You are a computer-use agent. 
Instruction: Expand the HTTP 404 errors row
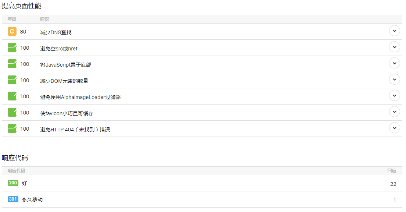pyautogui.click(x=394, y=128)
